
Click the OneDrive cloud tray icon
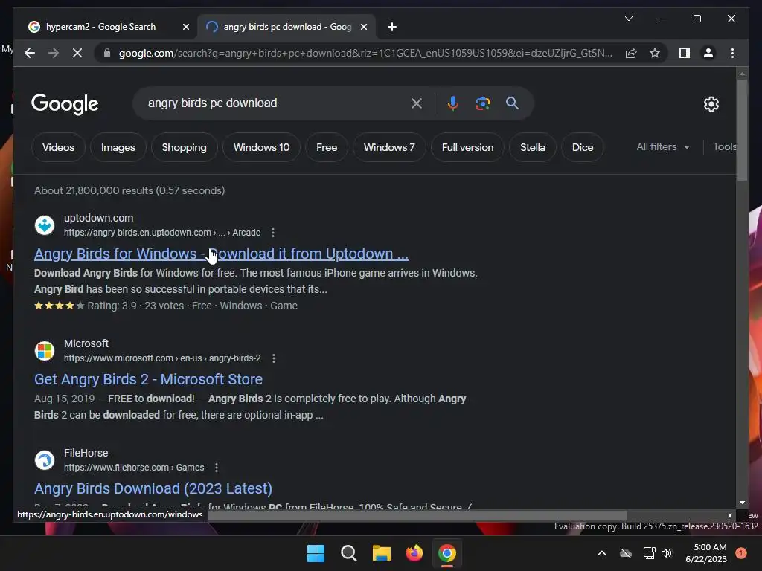(626, 553)
